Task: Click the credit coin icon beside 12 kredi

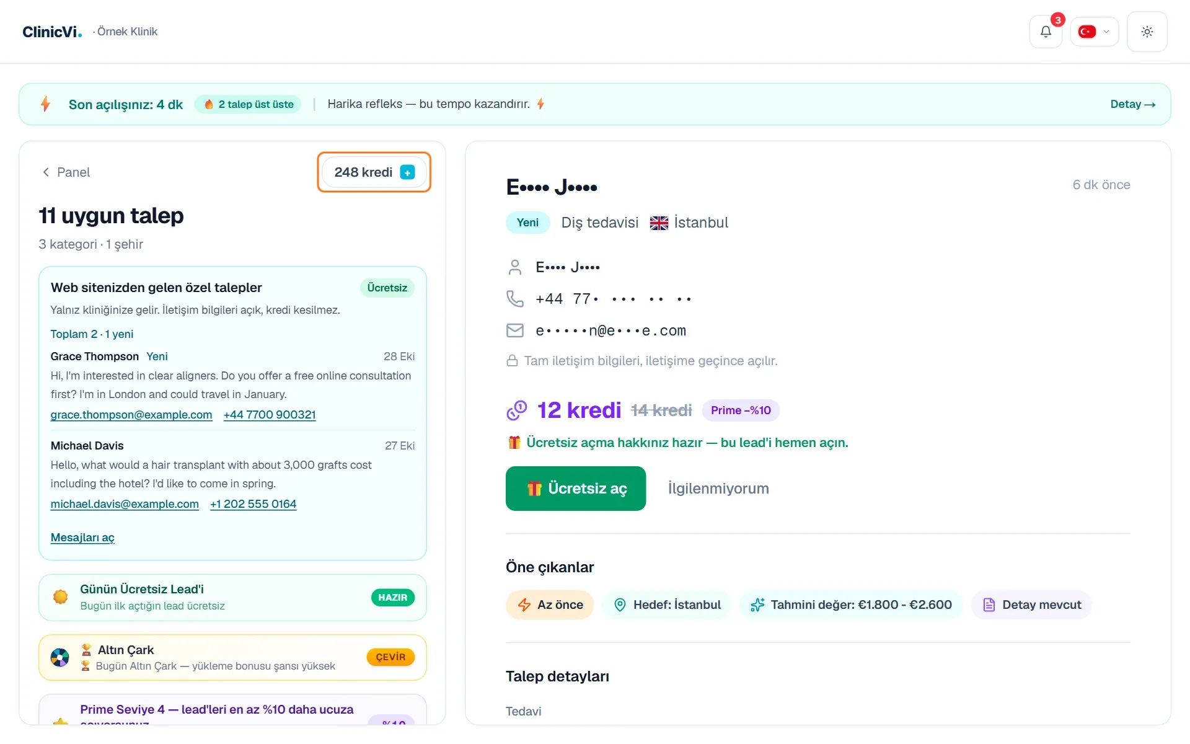Action: pyautogui.click(x=517, y=410)
